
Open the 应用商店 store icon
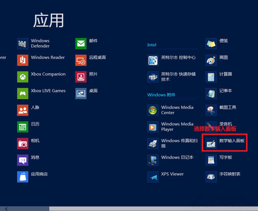coord(23,177)
